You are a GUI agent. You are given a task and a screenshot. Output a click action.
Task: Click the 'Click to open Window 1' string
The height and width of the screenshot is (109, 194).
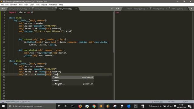point(48,31)
